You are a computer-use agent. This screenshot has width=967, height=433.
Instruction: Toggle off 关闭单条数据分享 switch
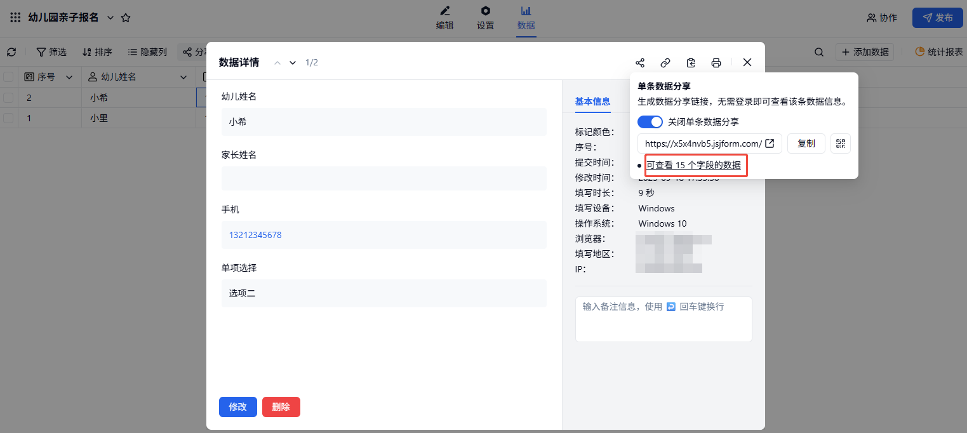point(650,121)
